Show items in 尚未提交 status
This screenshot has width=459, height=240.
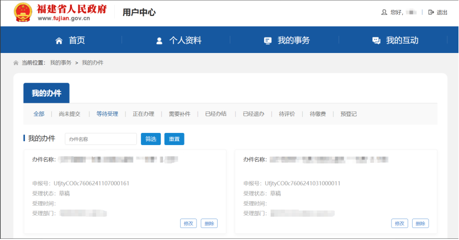click(70, 114)
